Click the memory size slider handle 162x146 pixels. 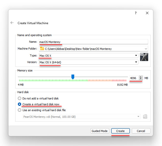click(x=73, y=77)
